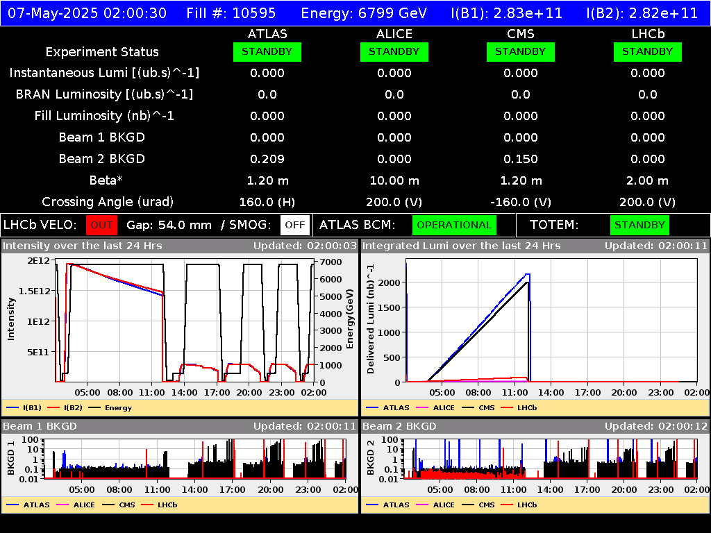Click the Beam 1 BKGD table row label

click(102, 137)
